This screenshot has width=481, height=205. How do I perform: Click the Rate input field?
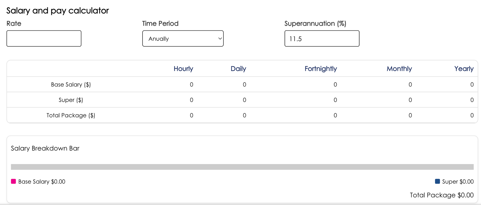(44, 38)
